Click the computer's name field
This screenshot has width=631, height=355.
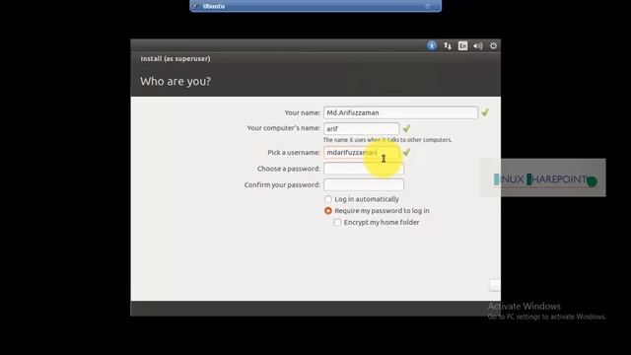pos(362,129)
